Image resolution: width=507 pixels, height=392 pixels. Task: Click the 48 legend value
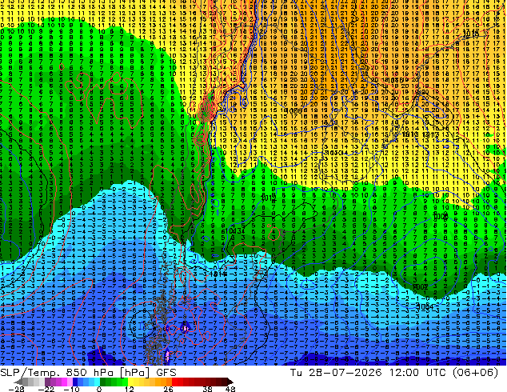point(230,389)
